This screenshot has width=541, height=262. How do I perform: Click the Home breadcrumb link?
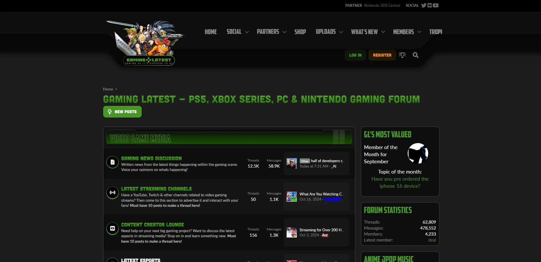[x=108, y=89]
